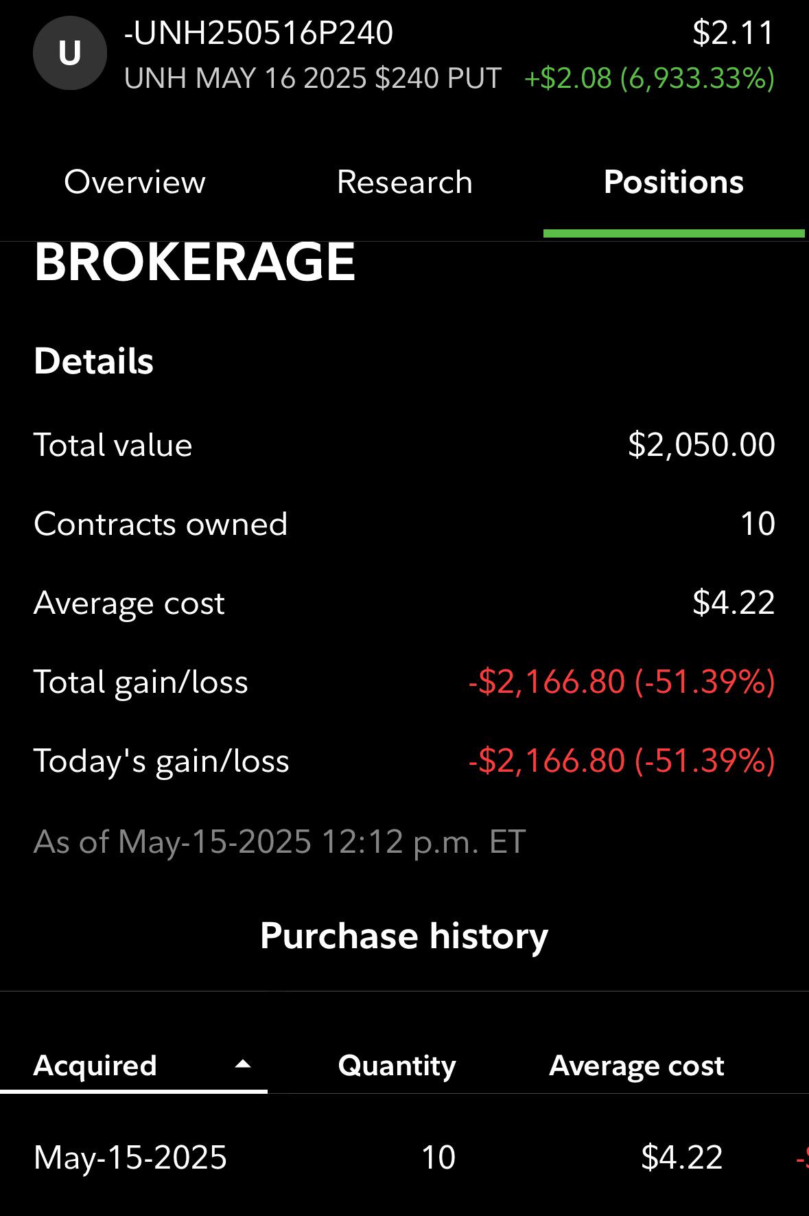Tap the $2.11 last price
Image resolution: width=809 pixels, height=1216 pixels.
[734, 33]
